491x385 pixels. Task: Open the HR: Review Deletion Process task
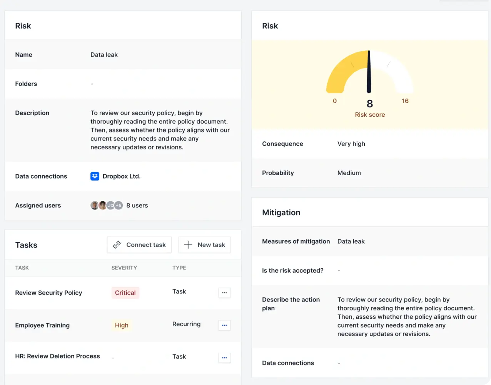point(57,356)
